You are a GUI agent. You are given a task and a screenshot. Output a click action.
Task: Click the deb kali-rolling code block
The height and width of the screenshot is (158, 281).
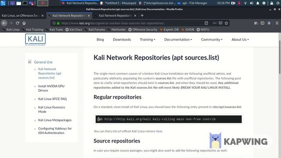(x=169, y=119)
